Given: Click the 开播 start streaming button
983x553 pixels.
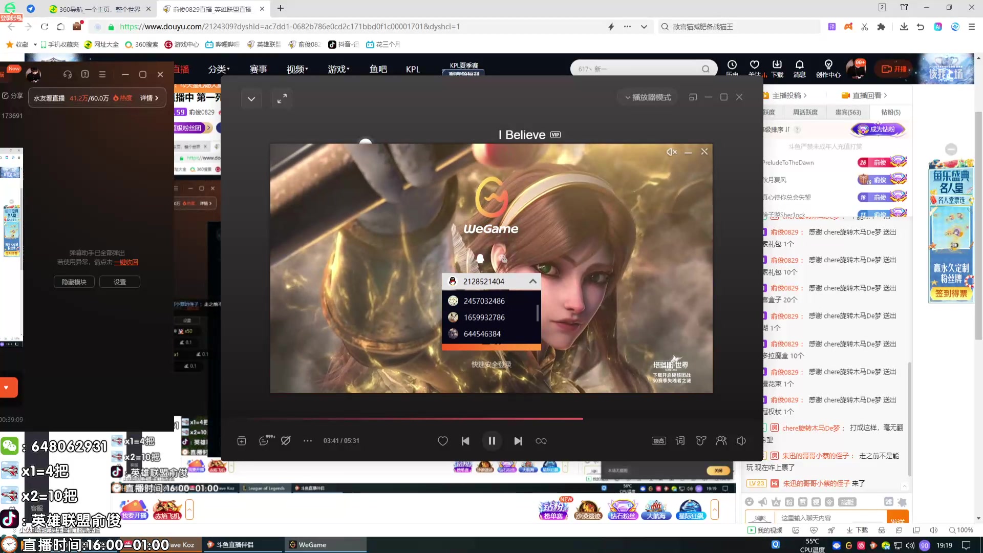Looking at the screenshot, I should [x=894, y=69].
